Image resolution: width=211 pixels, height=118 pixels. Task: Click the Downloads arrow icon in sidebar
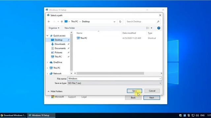pos(52,44)
